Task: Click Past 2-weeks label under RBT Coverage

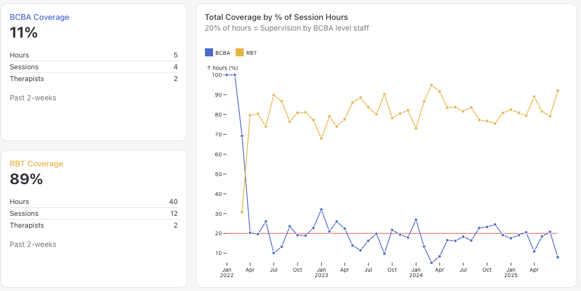Action: (x=33, y=244)
